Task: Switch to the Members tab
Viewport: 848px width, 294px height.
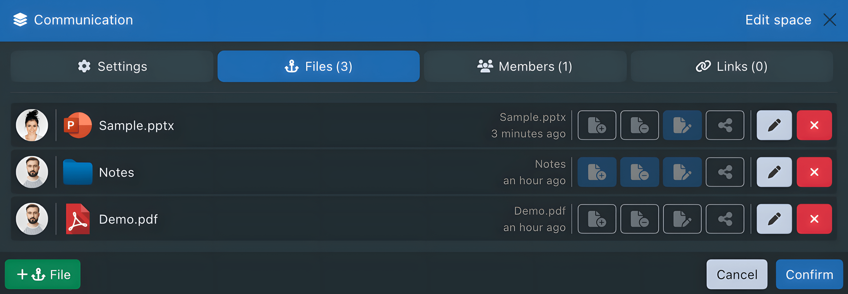Action: click(525, 66)
